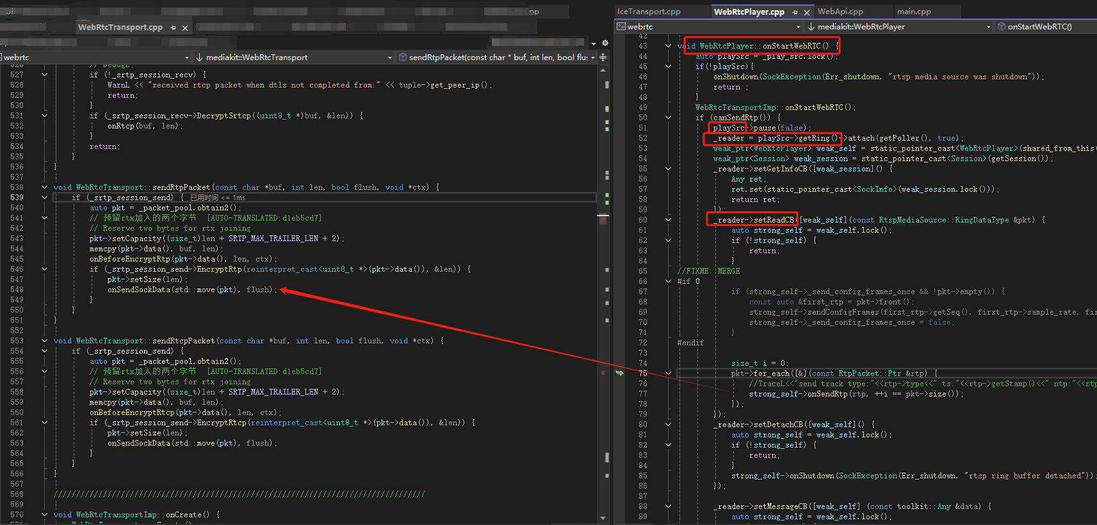Screen dimensions: 1097x525
Task: Click "memcpy" on line 559
Action: pyautogui.click(x=103, y=402)
